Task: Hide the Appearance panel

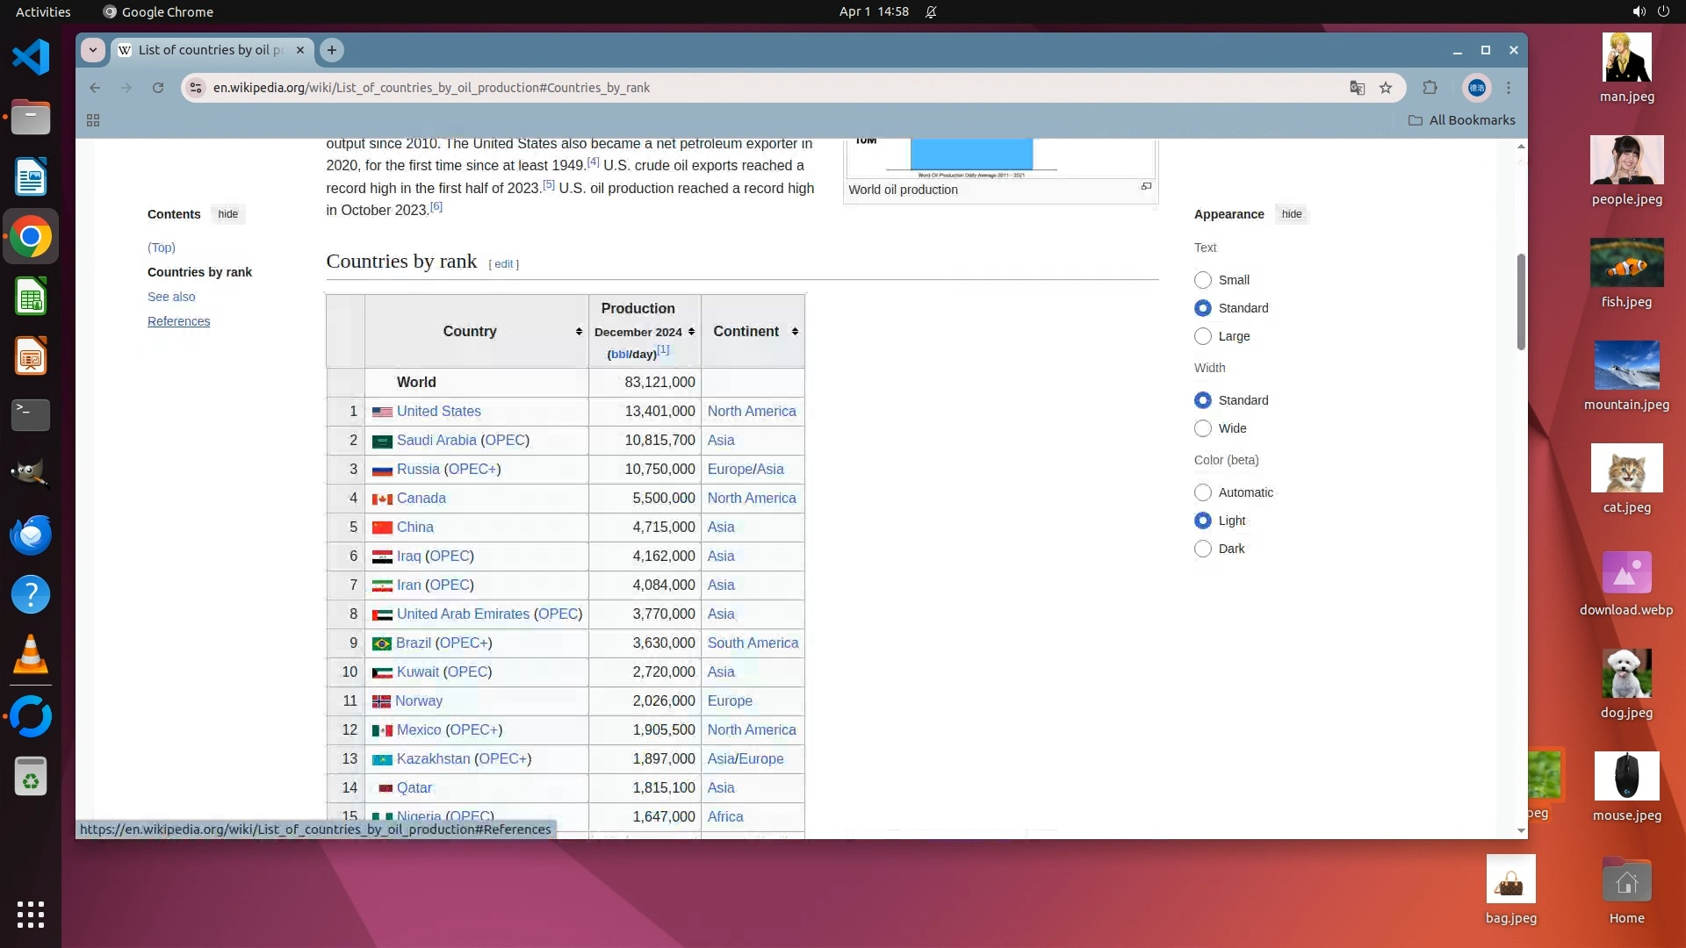Action: (x=1291, y=214)
